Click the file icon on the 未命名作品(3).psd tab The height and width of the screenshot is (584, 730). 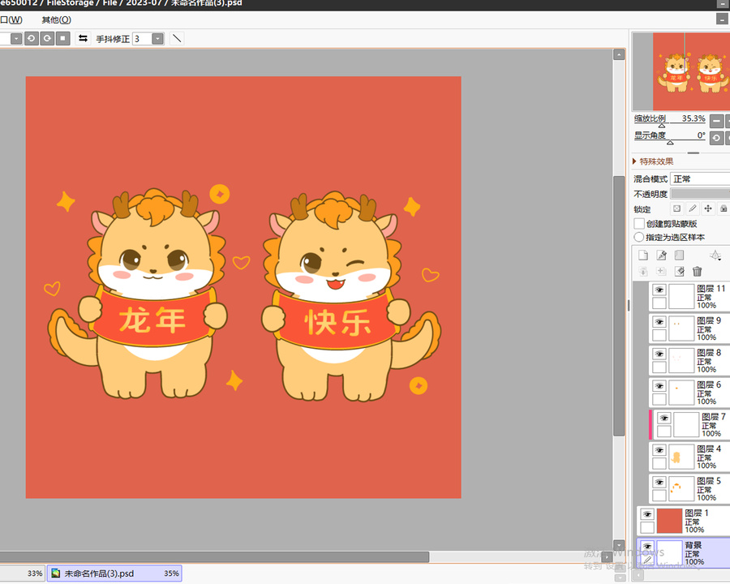pyautogui.click(x=55, y=573)
